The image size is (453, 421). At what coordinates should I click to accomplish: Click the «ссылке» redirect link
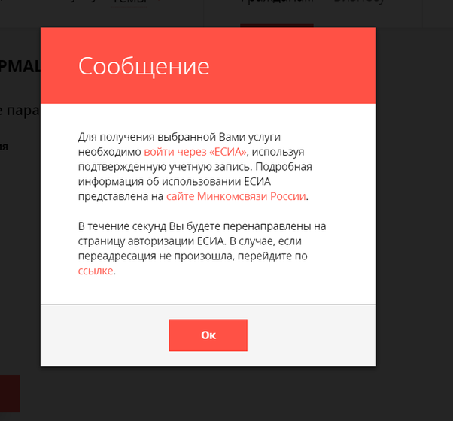coord(96,271)
